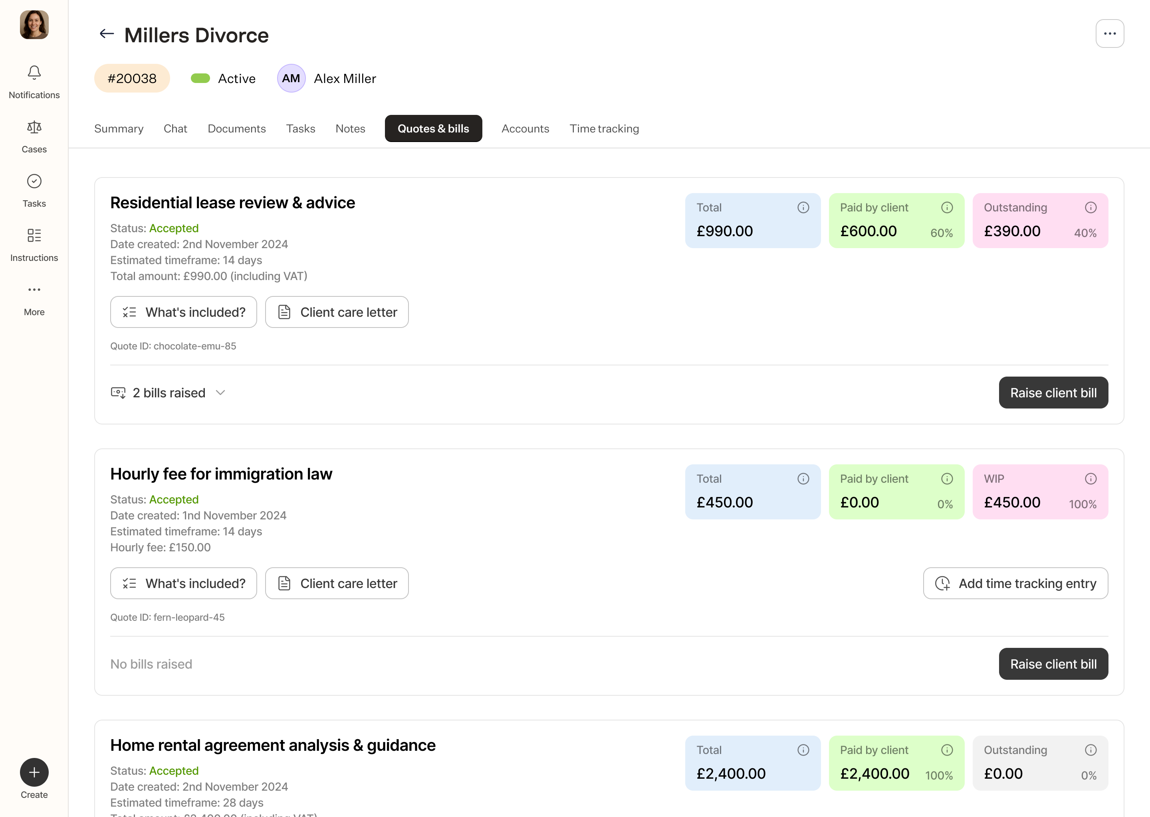This screenshot has width=1150, height=817.
Task: Click Add time tracking entry
Action: tap(1015, 584)
